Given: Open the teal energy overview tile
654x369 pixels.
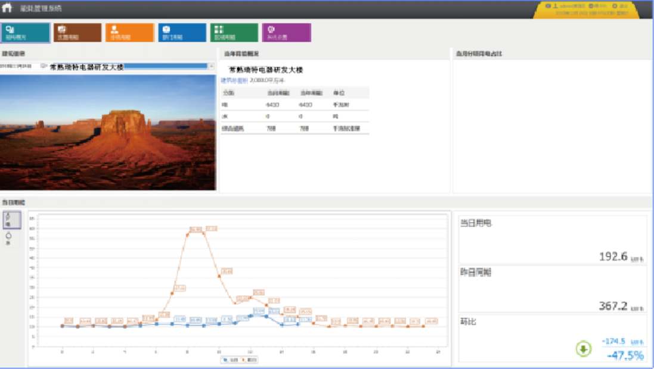Looking at the screenshot, I should pyautogui.click(x=25, y=33).
